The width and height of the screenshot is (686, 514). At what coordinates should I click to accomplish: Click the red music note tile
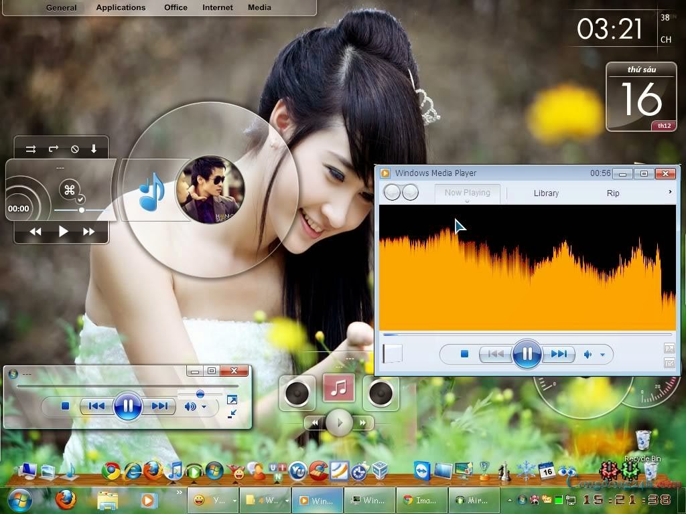click(x=338, y=388)
